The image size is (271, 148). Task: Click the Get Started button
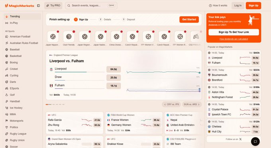189,19
